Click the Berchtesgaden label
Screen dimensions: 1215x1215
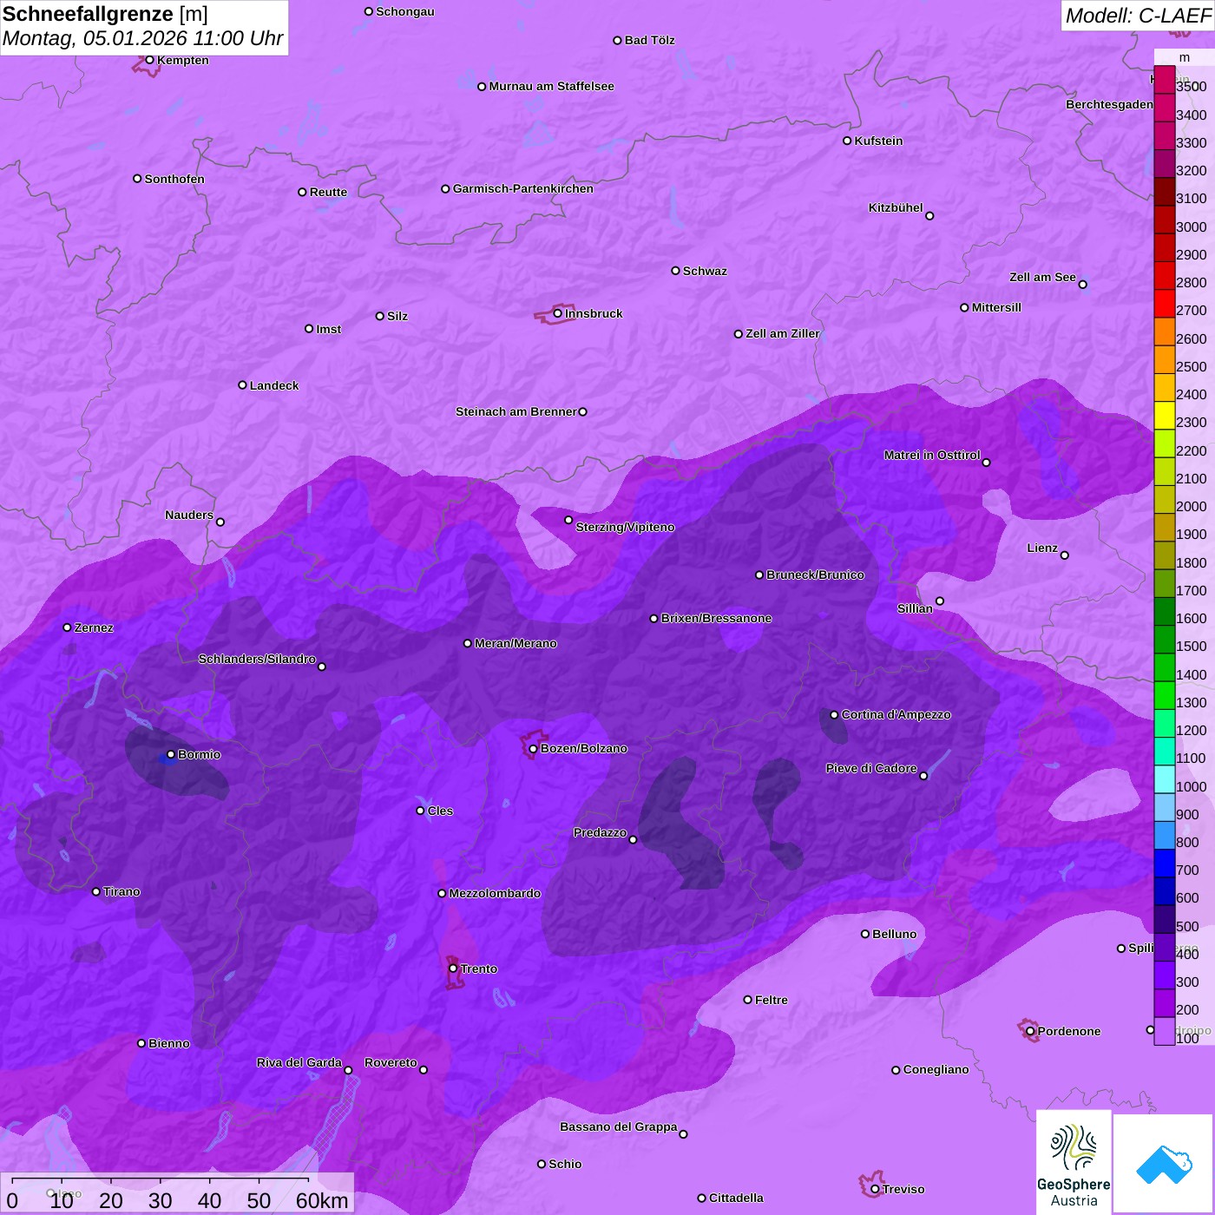(x=1110, y=104)
